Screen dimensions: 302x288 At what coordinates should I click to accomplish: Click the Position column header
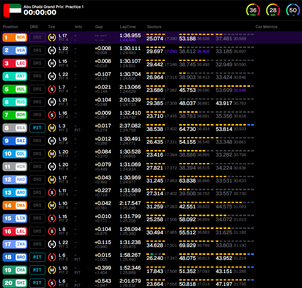coord(10,27)
